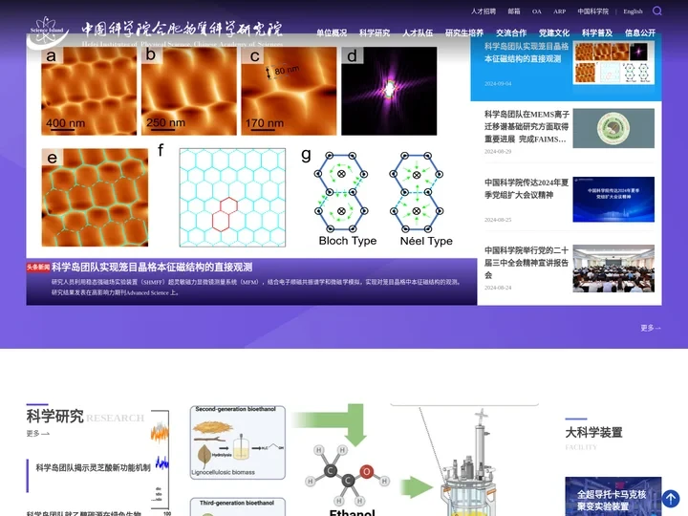Open the 人才招聘 top link
The width and height of the screenshot is (688, 516).
click(484, 11)
